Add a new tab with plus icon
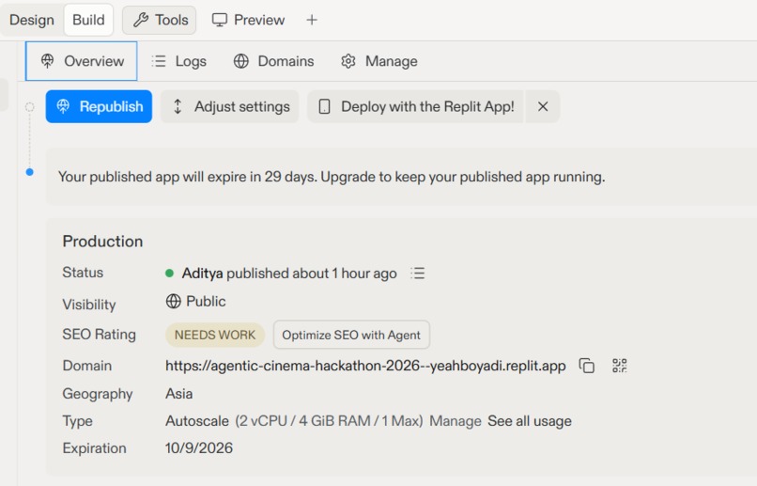Image resolution: width=757 pixels, height=486 pixels. pos(312,20)
